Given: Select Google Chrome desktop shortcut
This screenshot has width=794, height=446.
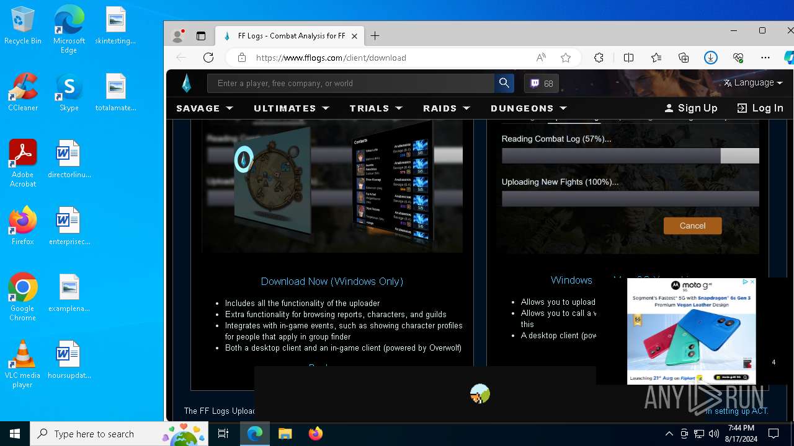Looking at the screenshot, I should pos(23,297).
